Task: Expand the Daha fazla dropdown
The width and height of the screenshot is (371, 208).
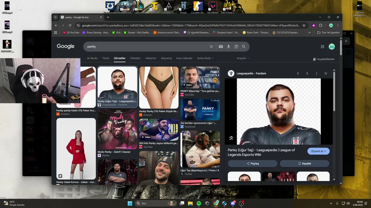Action: [205, 58]
